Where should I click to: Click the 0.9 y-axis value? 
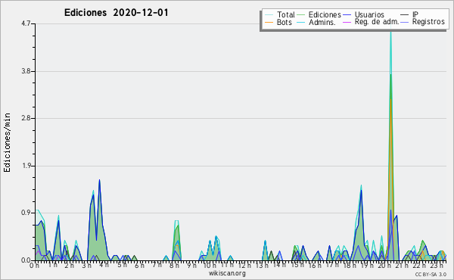coord(26,213)
